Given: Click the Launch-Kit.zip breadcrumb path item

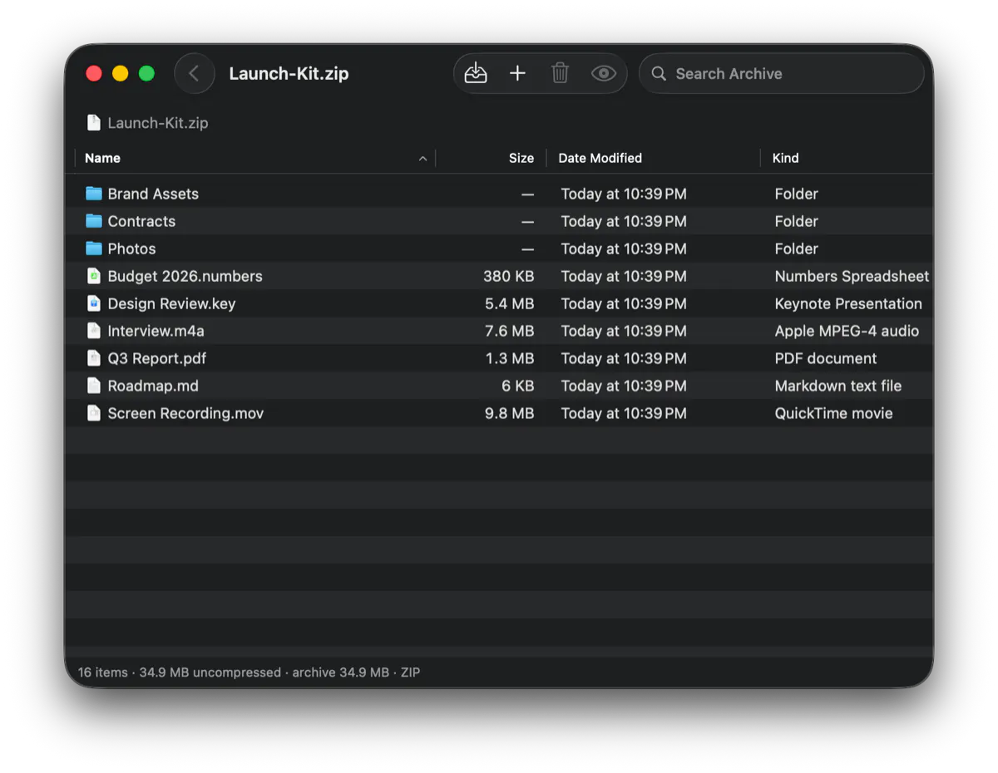Looking at the screenshot, I should click(148, 123).
